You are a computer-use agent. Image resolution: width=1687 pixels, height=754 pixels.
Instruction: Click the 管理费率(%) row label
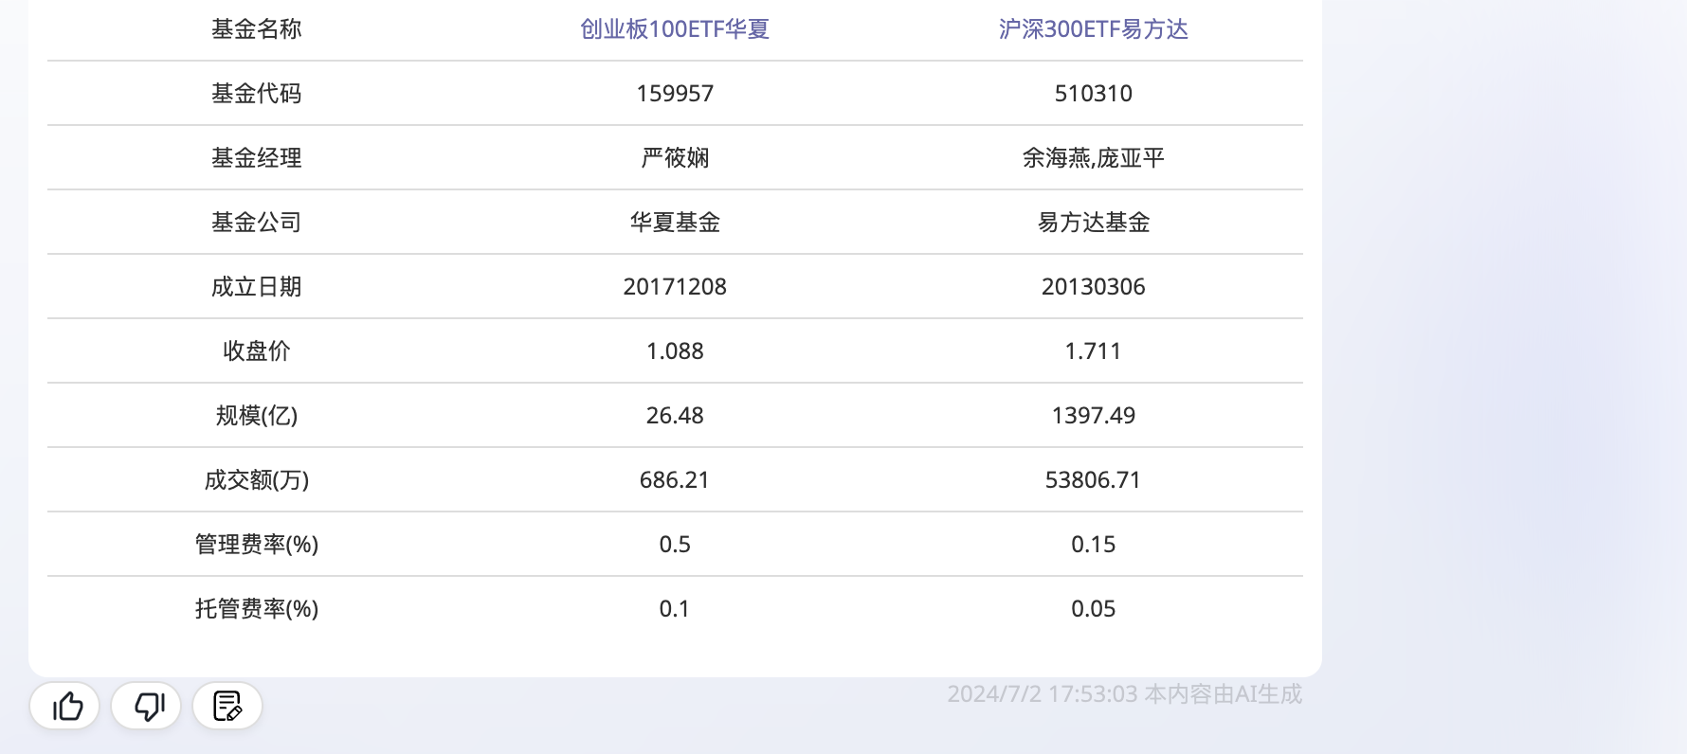256,545
